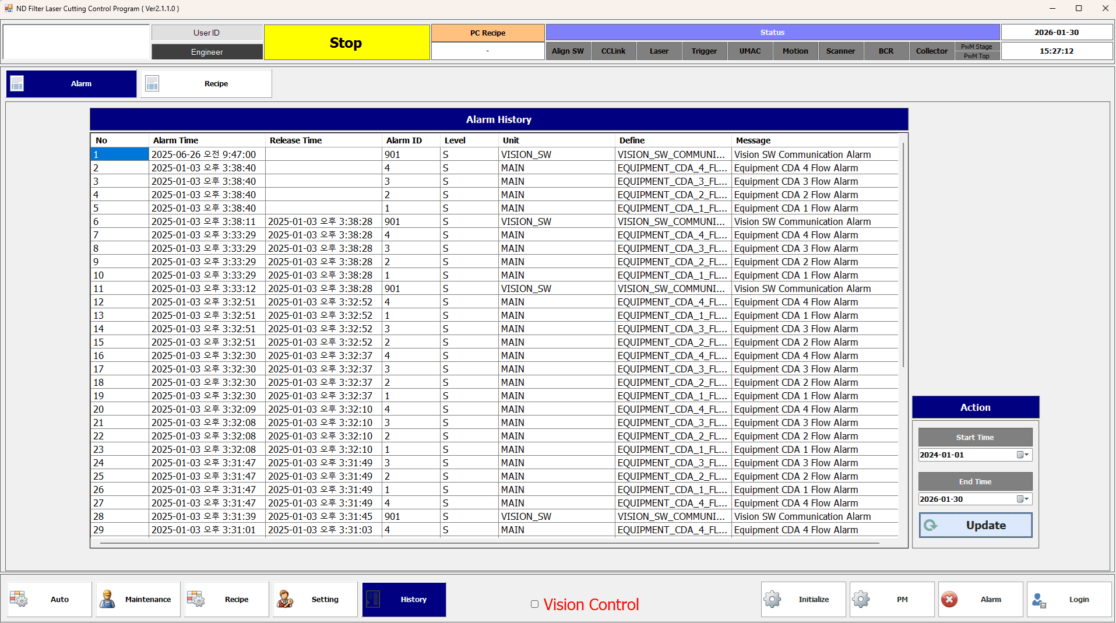Click the bottom Recipe gear icon

coord(196,599)
